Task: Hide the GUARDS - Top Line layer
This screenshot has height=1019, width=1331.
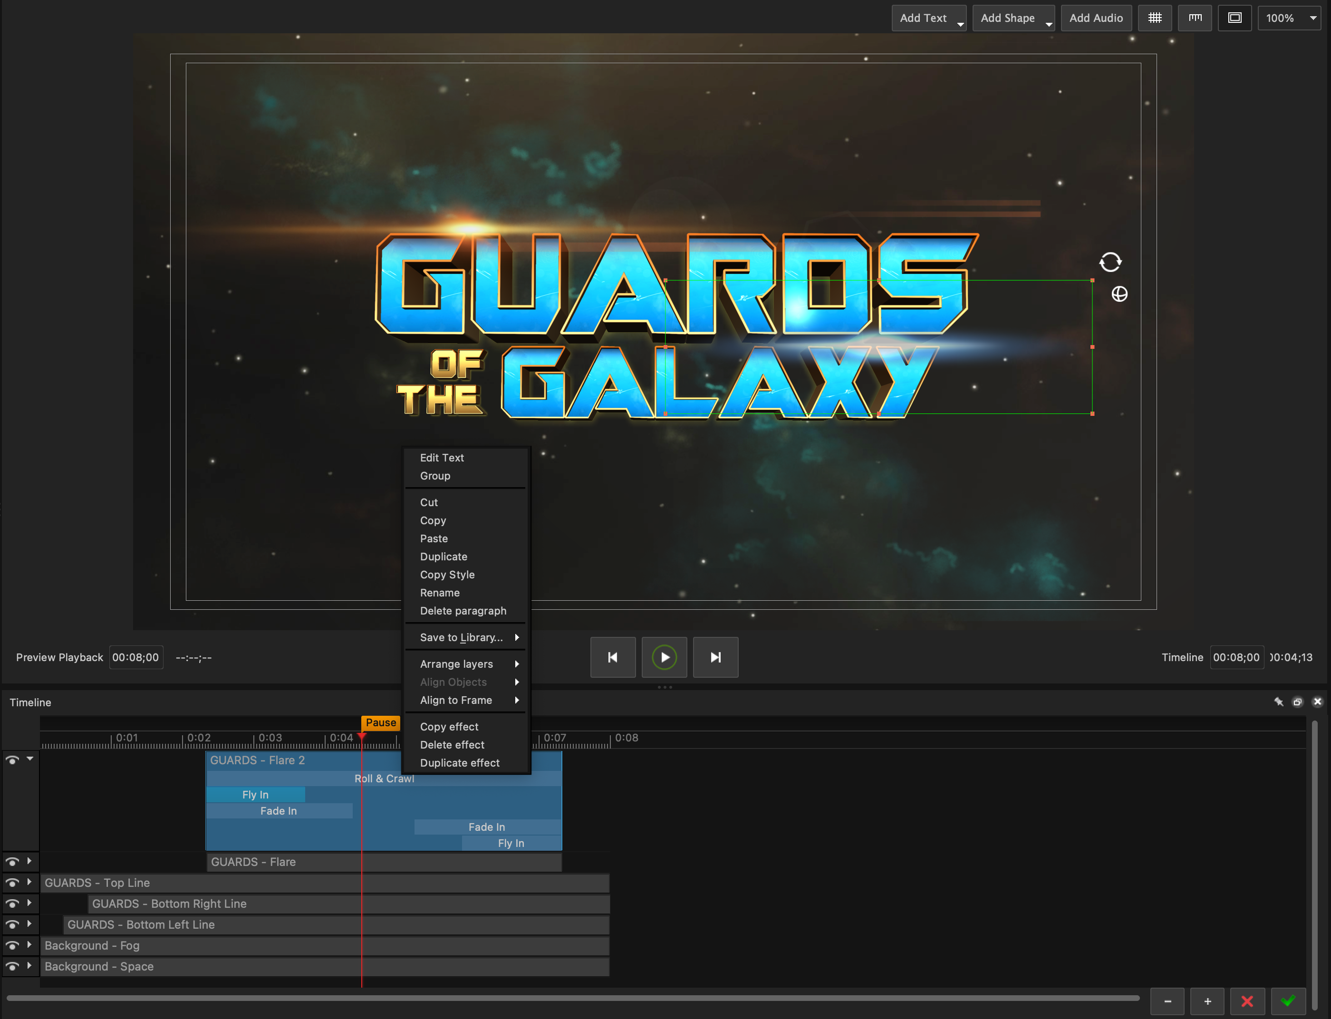Action: coord(12,883)
